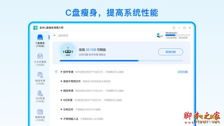Click the 示例文件 row label

tap(68, 110)
